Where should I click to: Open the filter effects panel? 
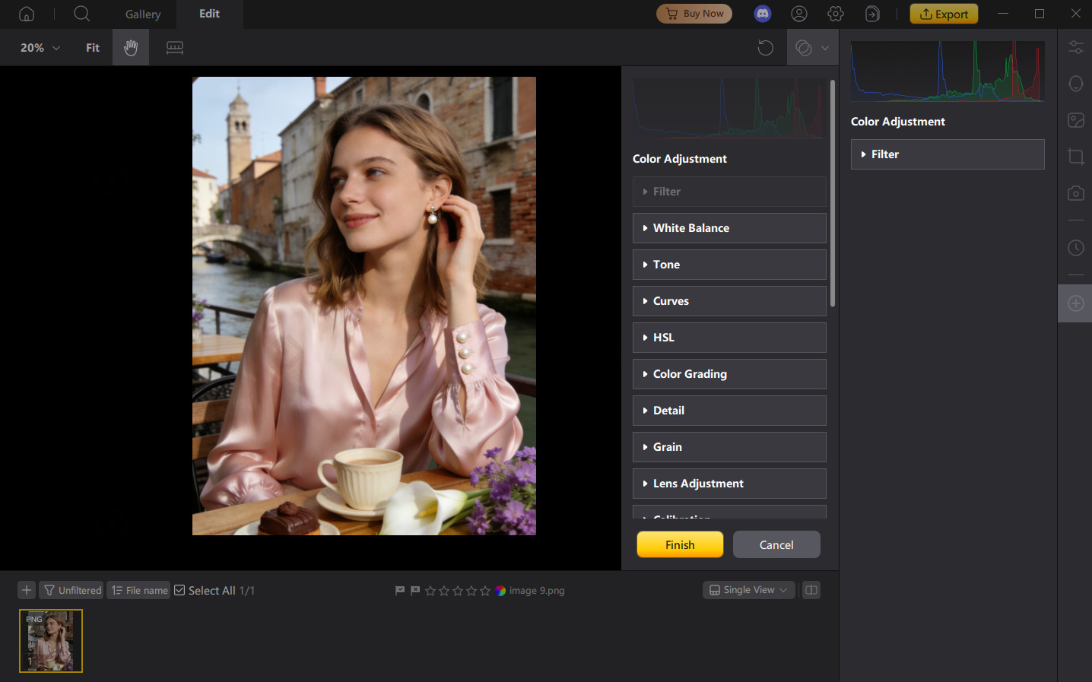(x=1075, y=120)
